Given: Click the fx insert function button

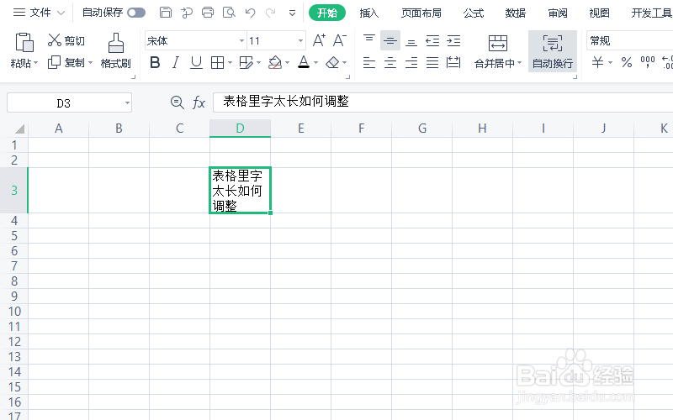Looking at the screenshot, I should pos(199,102).
